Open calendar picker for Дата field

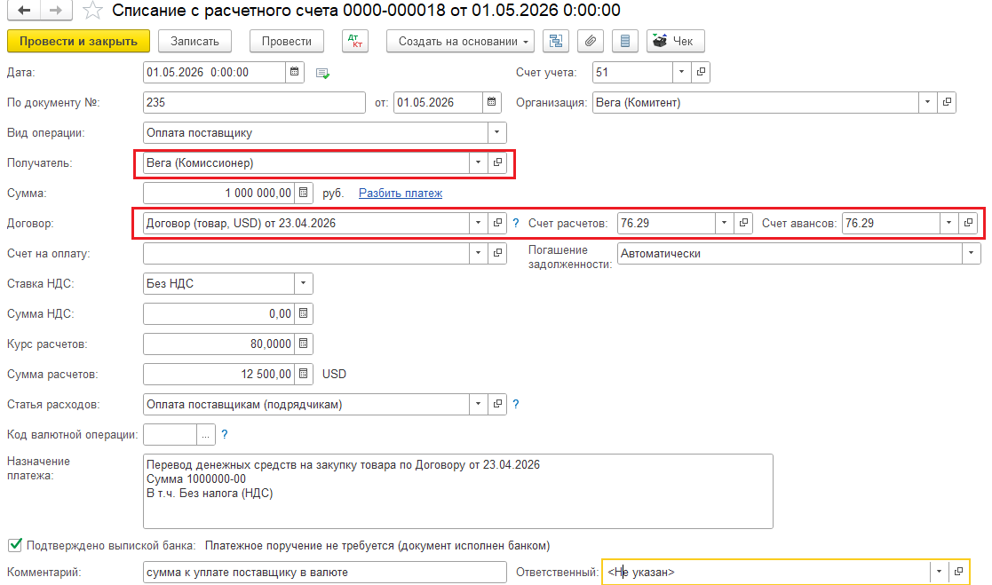point(295,72)
